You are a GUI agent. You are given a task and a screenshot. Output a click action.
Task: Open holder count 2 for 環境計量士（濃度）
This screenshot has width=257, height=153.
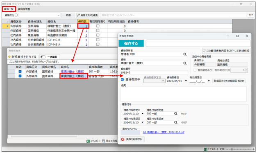pos(86,26)
